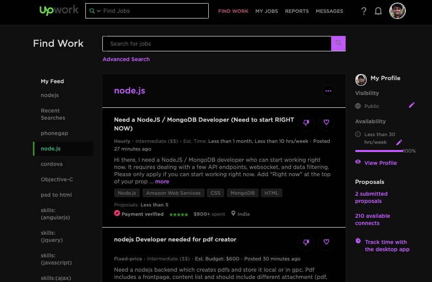The image size is (432, 282).
Task: Click the five-star client rating
Action: pyautogui.click(x=178, y=214)
